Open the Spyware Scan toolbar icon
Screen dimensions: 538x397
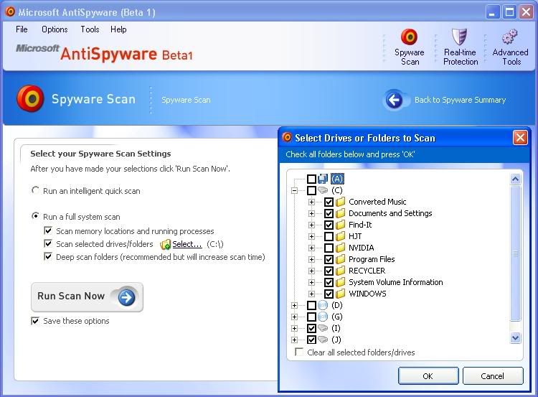(409, 37)
